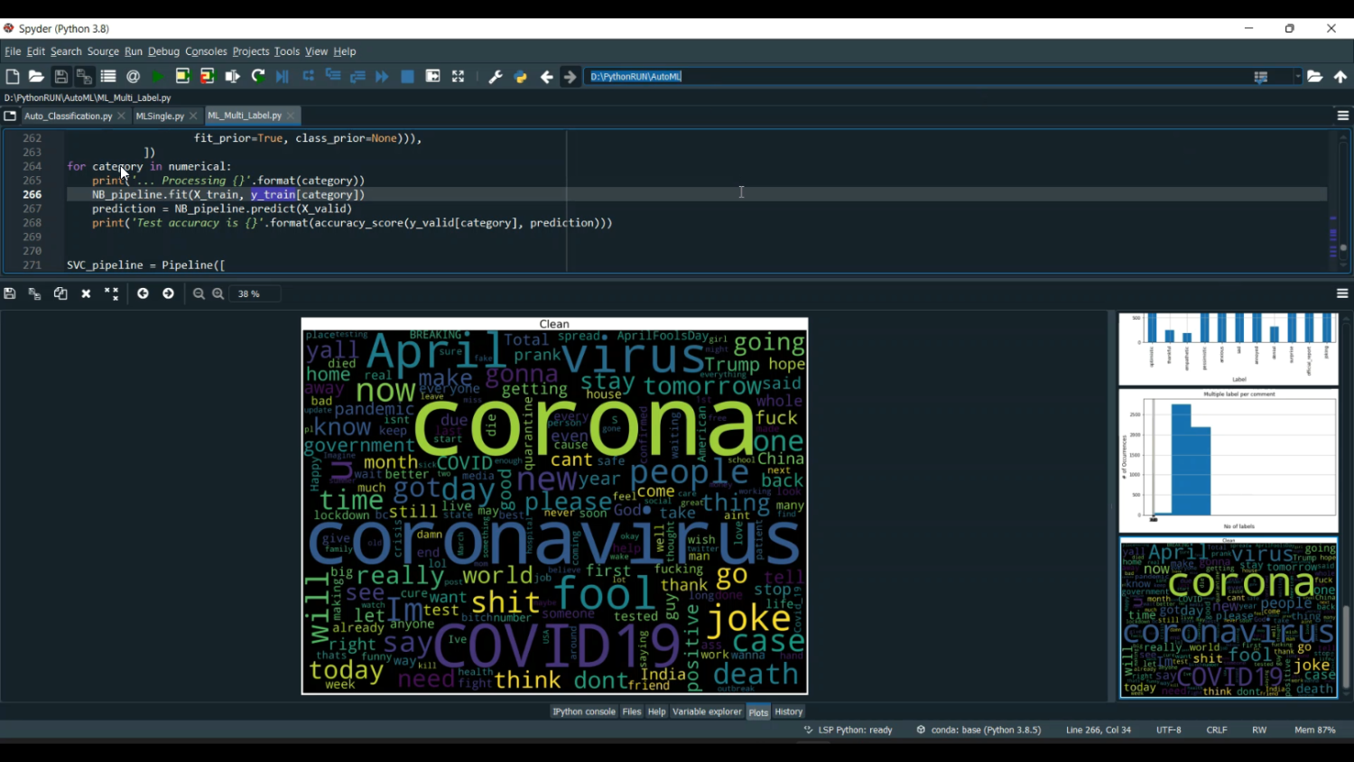Copy the plot to clipboard
Image resolution: width=1354 pixels, height=762 pixels.
click(60, 293)
